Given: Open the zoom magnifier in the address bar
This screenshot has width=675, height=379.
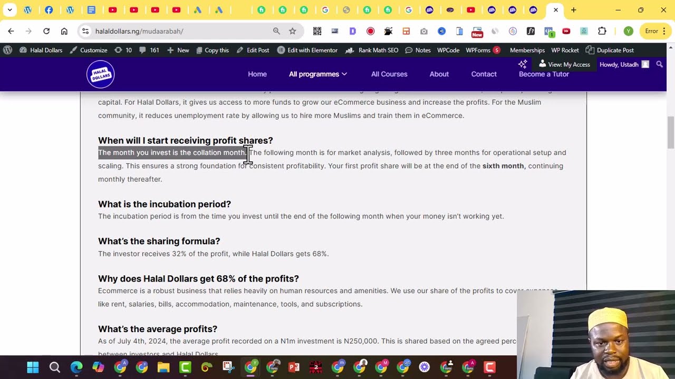Looking at the screenshot, I should point(276,31).
